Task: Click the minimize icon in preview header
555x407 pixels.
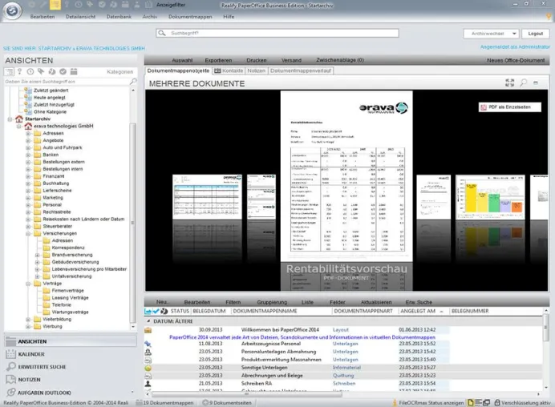Action: pyautogui.click(x=536, y=83)
